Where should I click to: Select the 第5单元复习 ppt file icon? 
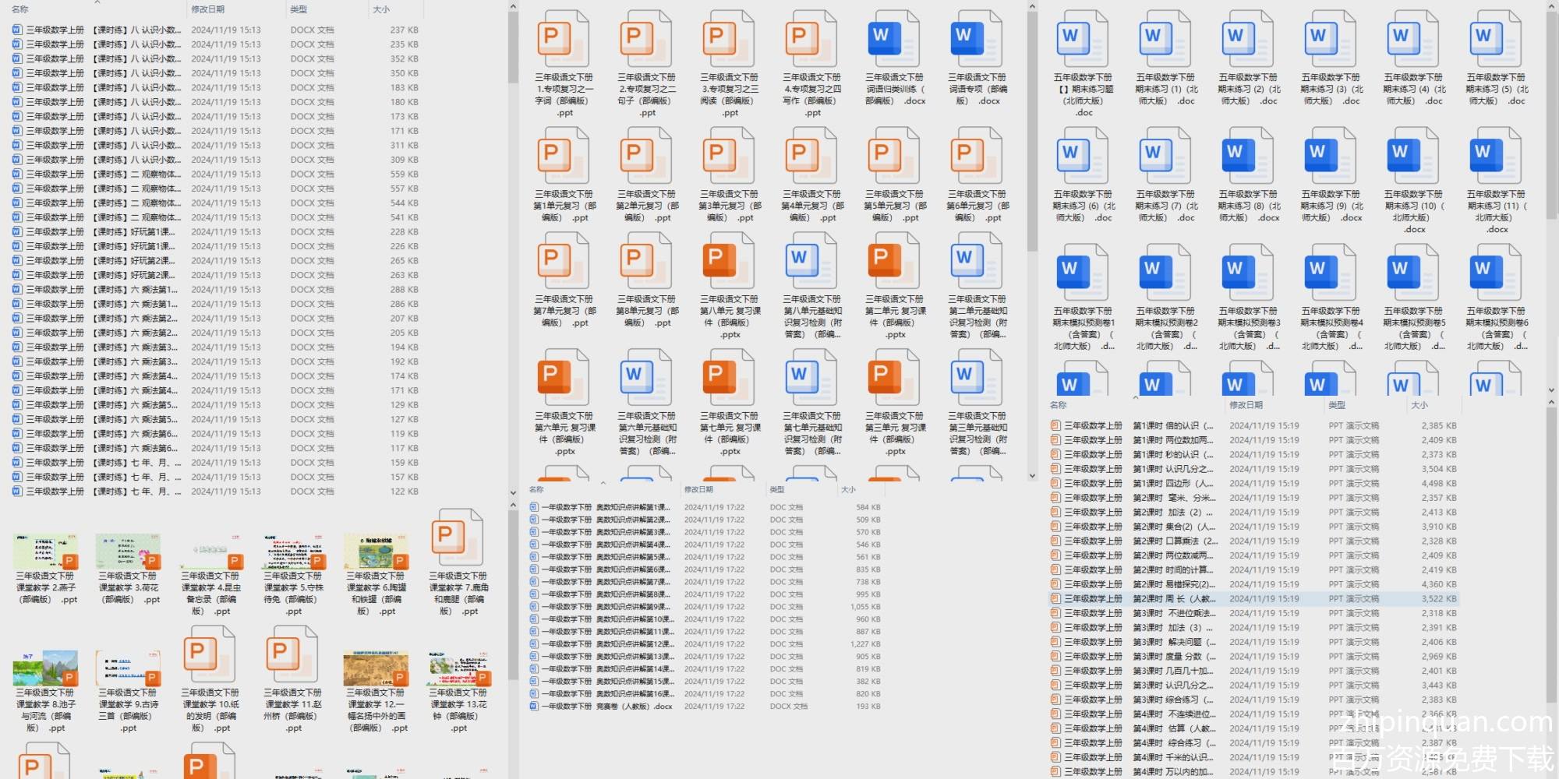(x=894, y=156)
